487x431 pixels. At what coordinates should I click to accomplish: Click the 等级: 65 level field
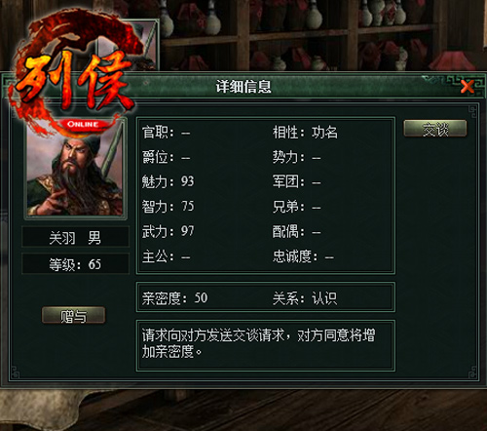point(75,263)
